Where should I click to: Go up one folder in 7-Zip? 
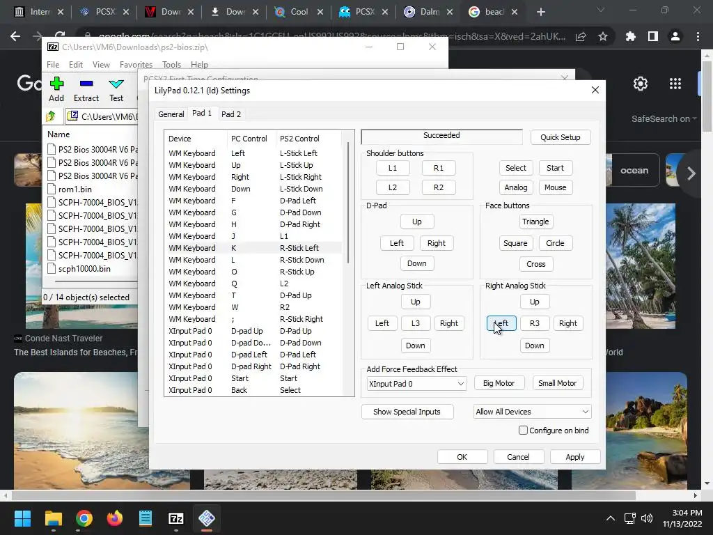tap(51, 116)
